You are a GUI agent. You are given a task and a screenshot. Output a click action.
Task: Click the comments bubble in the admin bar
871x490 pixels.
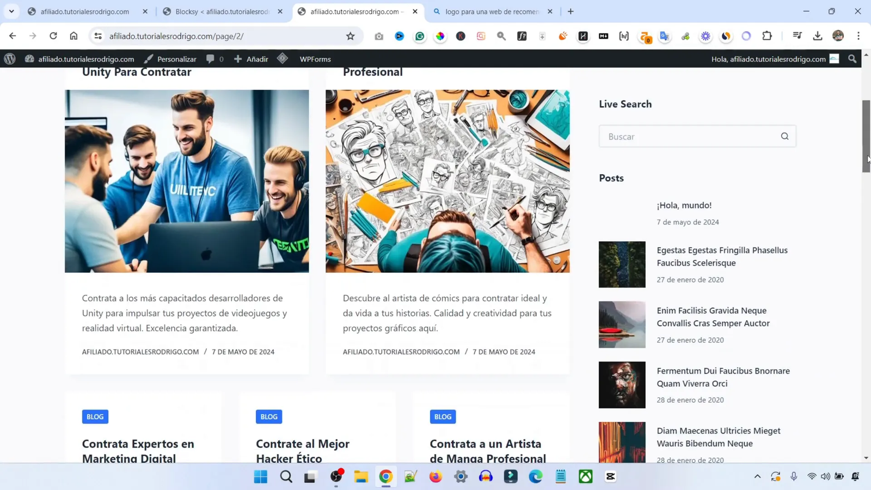pos(212,59)
